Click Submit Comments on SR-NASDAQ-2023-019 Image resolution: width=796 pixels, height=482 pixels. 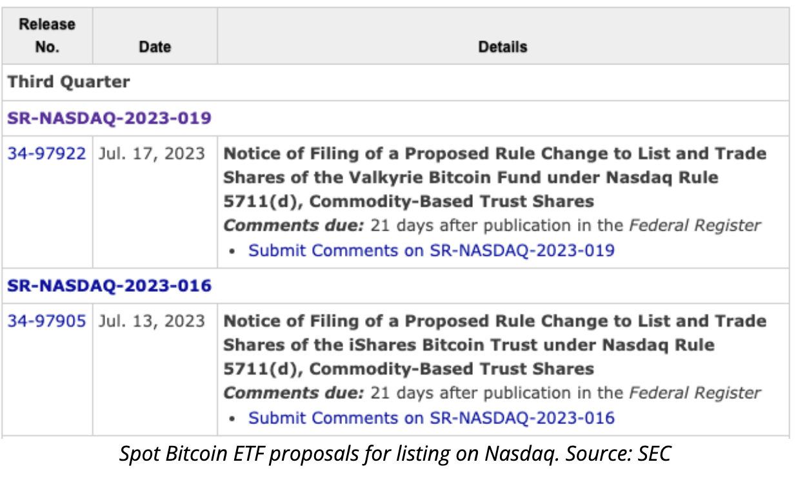point(431,251)
